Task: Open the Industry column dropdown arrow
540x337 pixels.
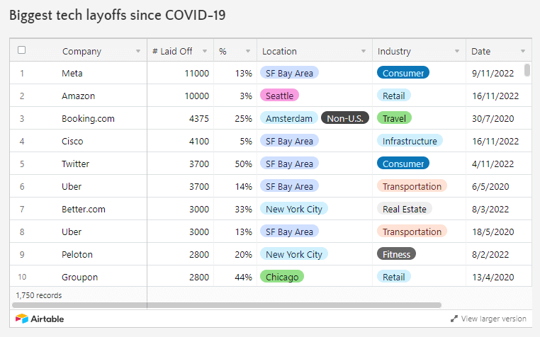Action: [456, 51]
